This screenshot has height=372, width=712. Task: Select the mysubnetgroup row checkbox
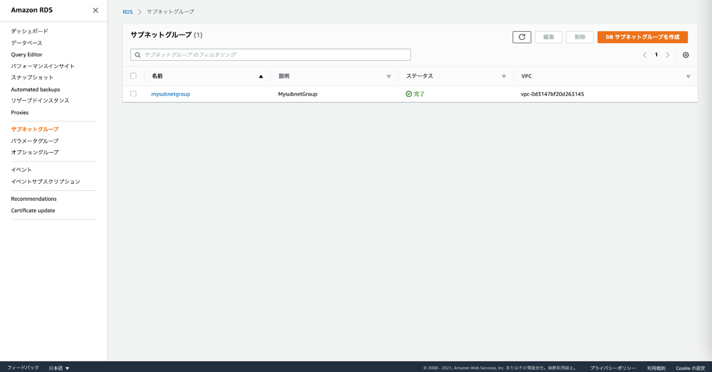(x=133, y=94)
